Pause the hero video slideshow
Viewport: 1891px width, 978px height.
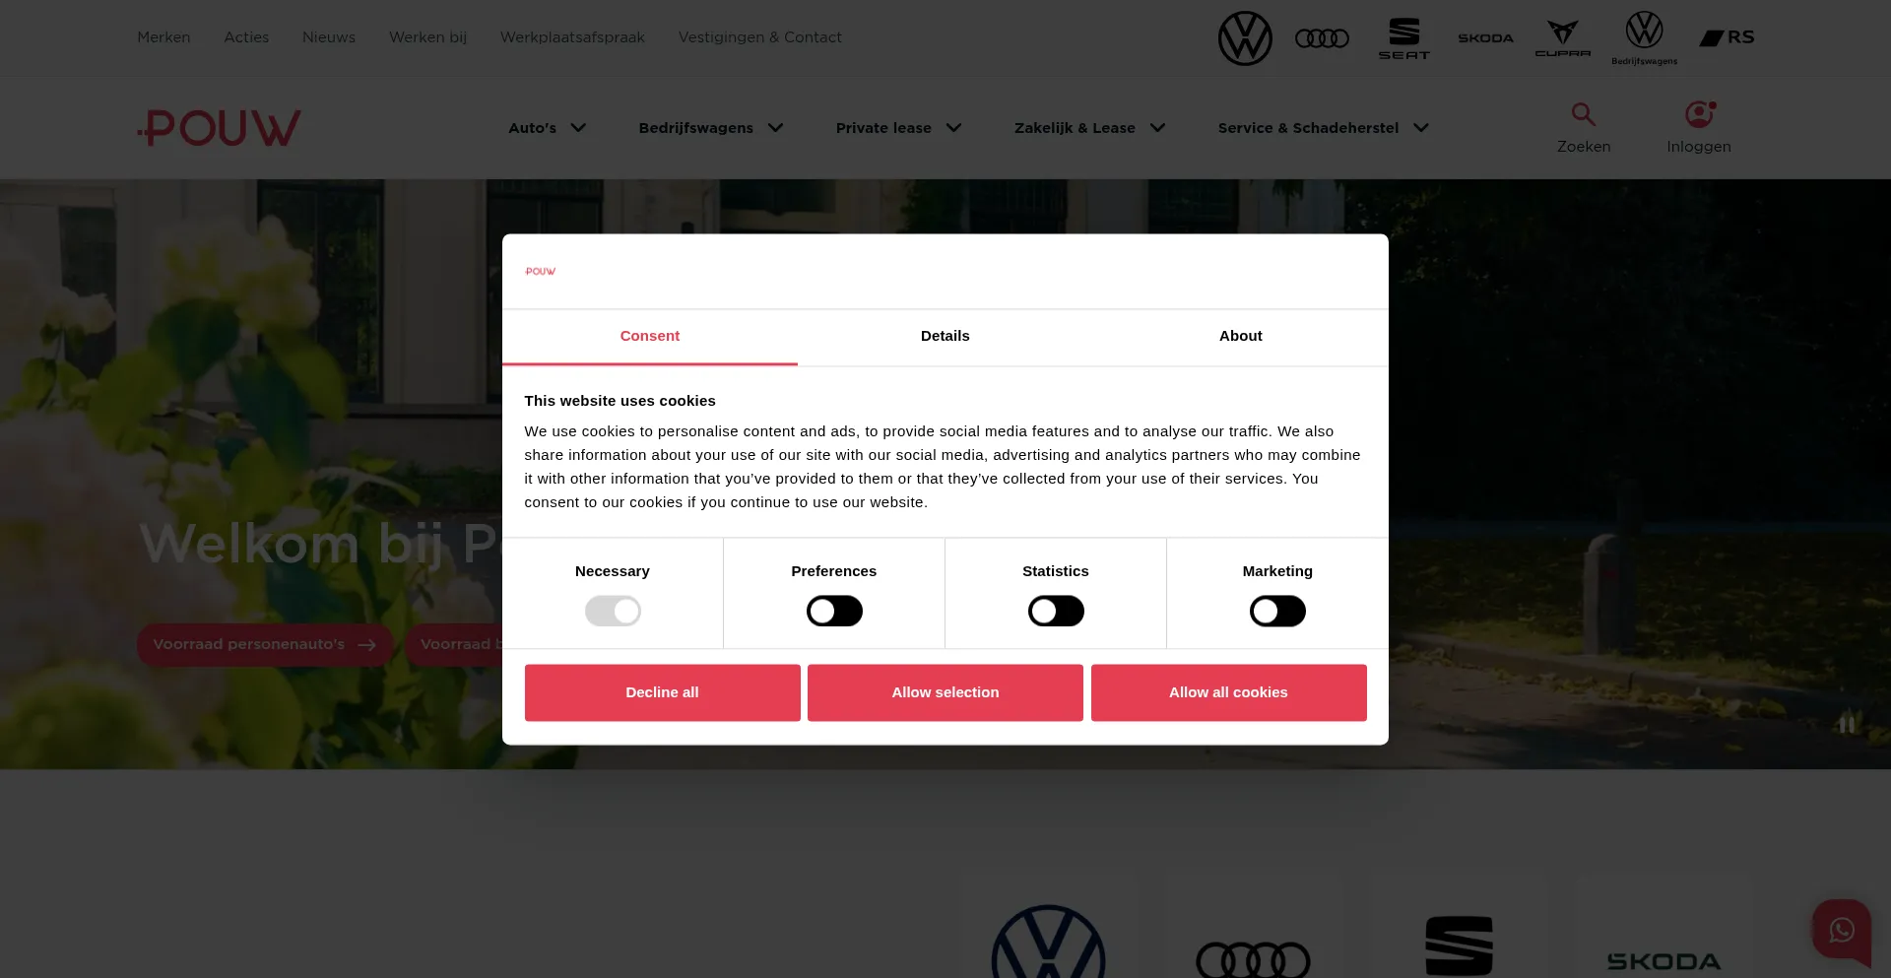(1846, 725)
